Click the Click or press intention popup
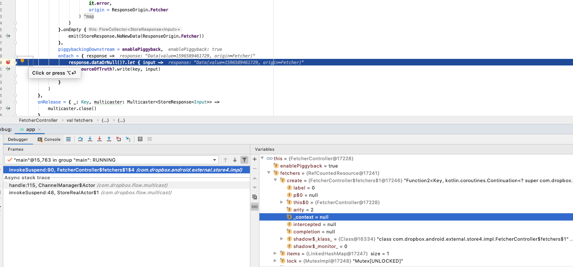This screenshot has height=267, width=573. tap(54, 73)
